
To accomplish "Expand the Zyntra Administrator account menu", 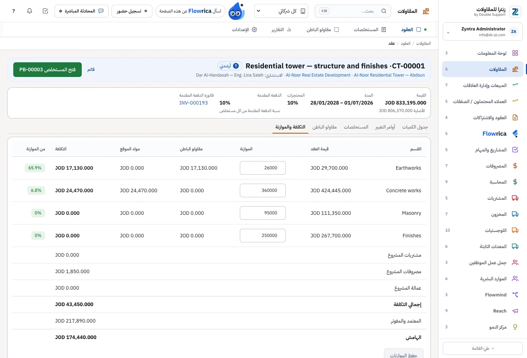I will coord(483,32).
